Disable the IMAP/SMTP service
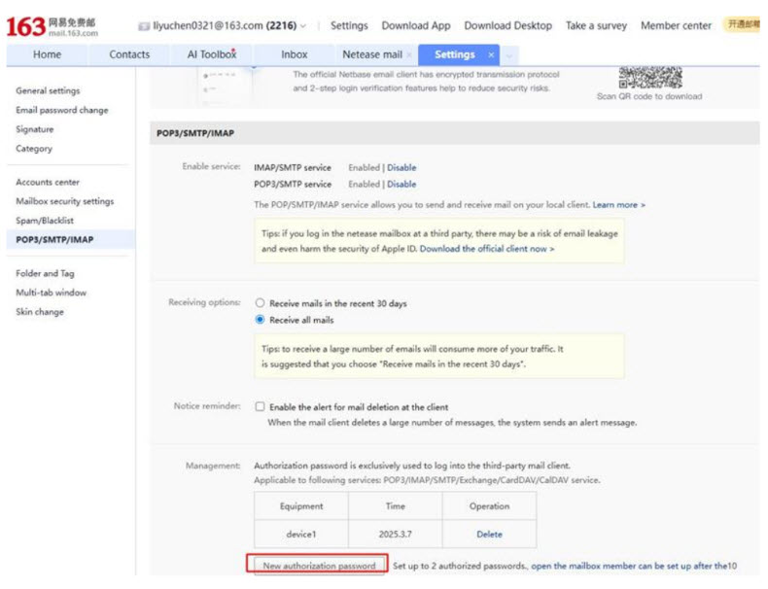This screenshot has height=589, width=768. 401,167
